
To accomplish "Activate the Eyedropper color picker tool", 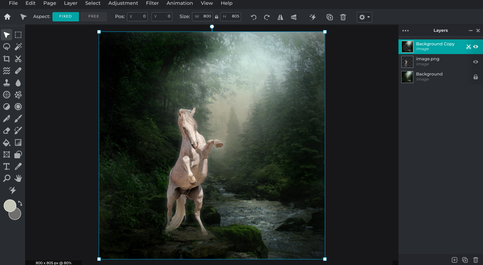I will coord(18,166).
